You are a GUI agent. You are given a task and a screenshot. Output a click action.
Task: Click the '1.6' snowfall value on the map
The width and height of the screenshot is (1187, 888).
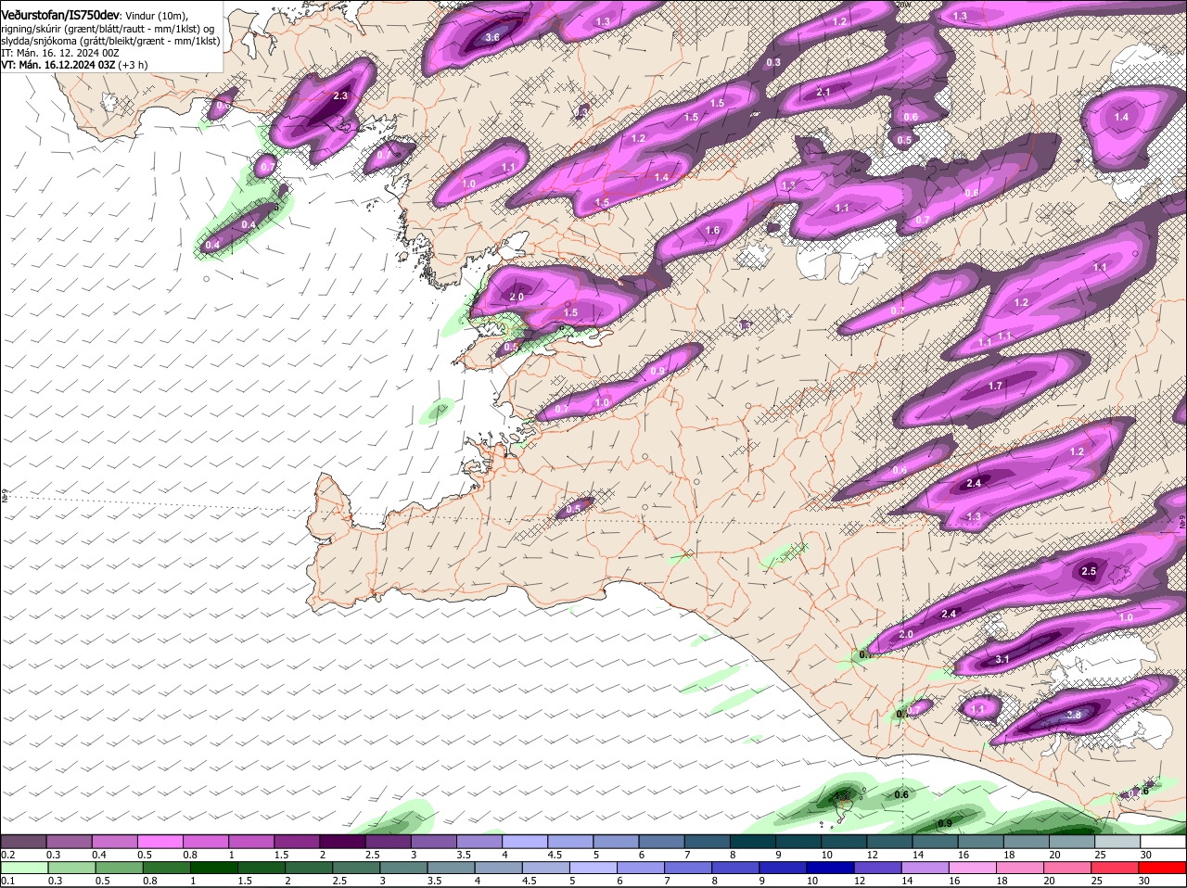pyautogui.click(x=712, y=230)
